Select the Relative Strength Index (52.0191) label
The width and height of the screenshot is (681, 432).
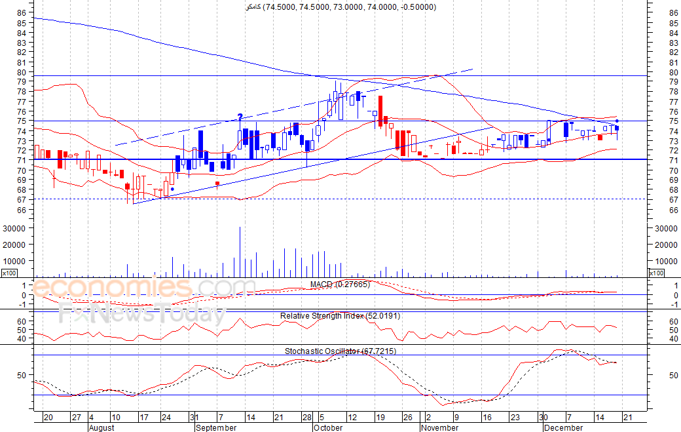[x=340, y=315]
